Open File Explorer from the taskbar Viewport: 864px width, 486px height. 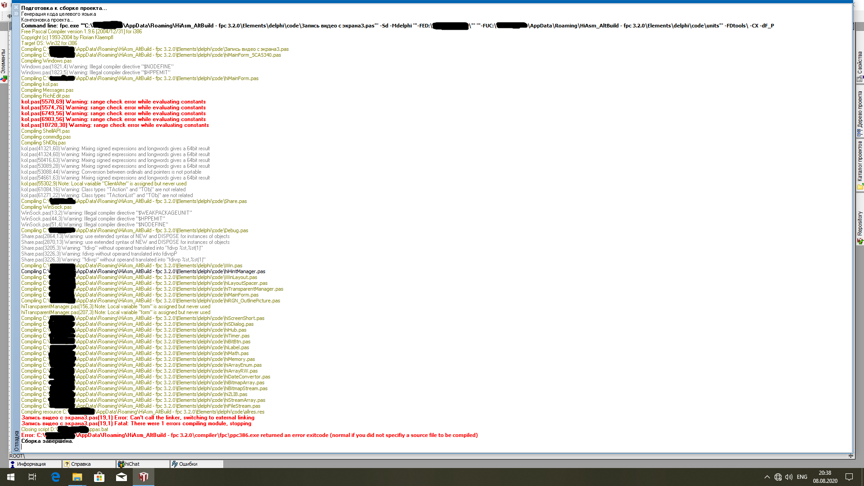coord(77,477)
